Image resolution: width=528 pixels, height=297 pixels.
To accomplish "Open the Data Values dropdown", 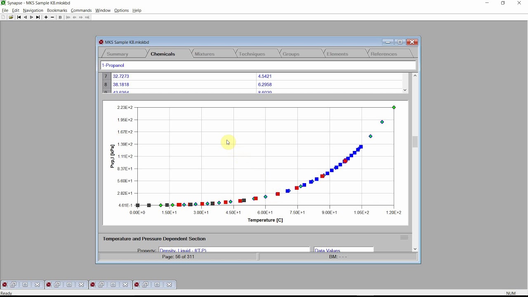I will click(x=344, y=250).
